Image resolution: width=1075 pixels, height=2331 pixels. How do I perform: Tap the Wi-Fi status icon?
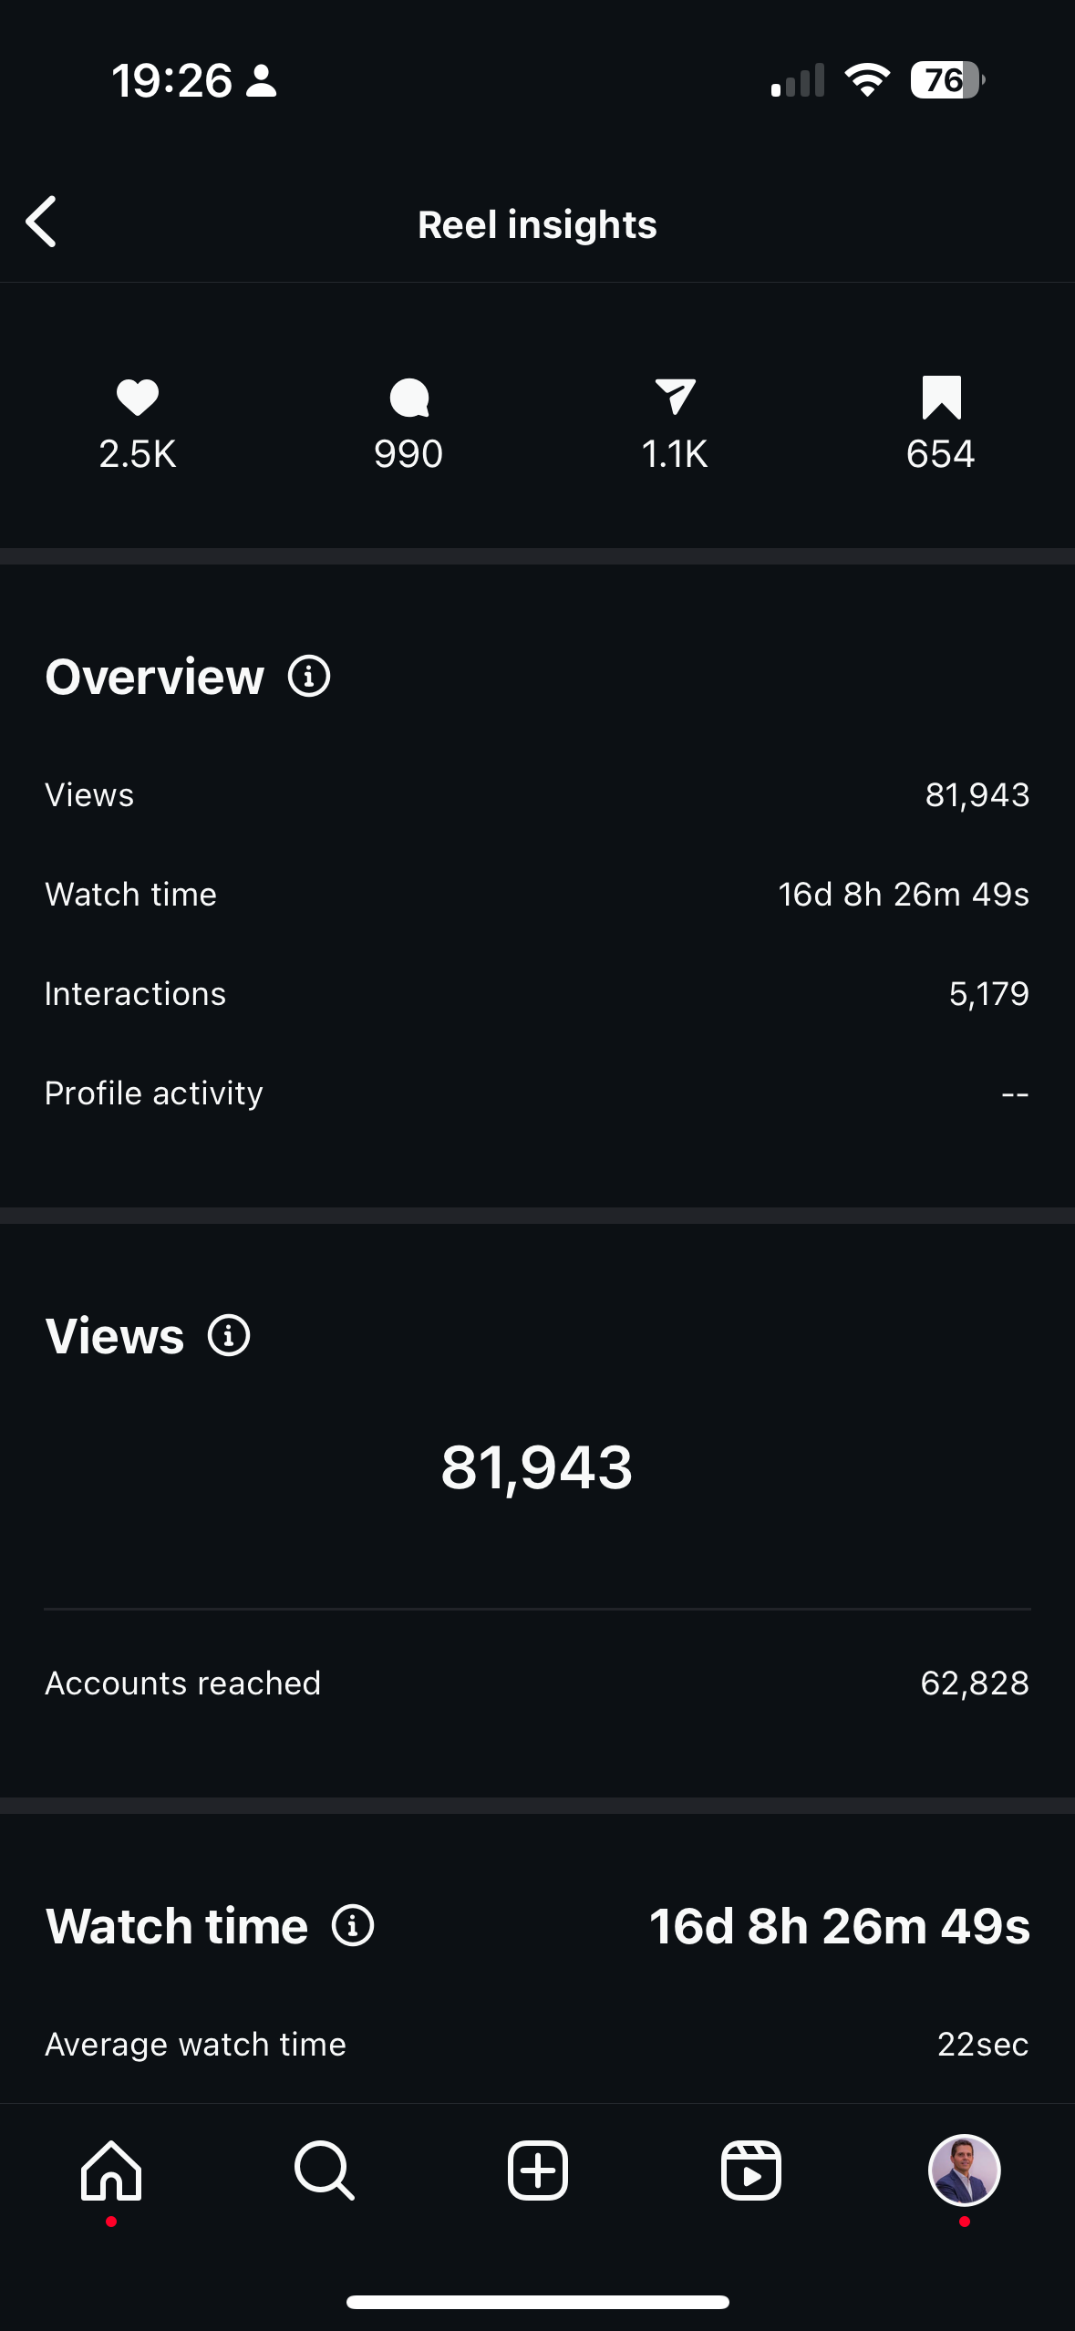click(867, 80)
